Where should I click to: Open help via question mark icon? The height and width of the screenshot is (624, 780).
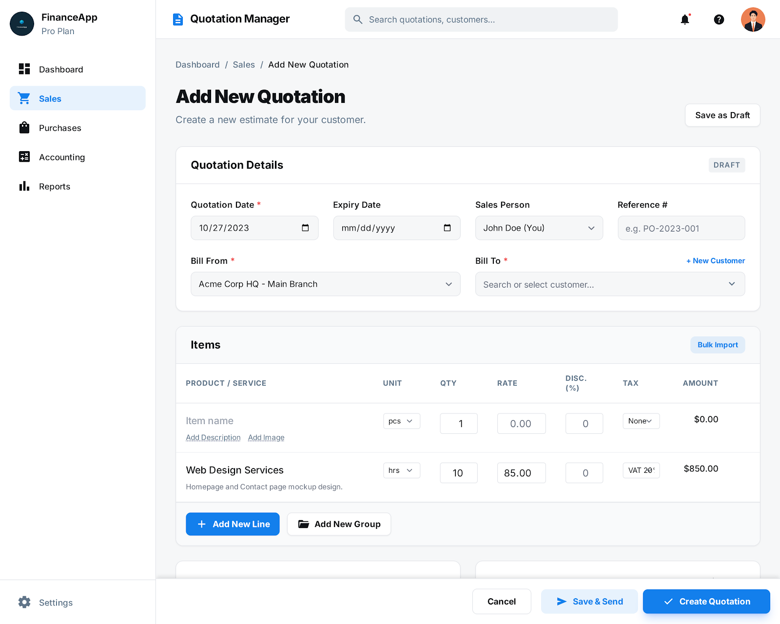[719, 19]
